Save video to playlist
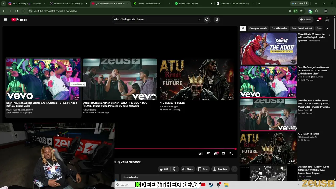The width and height of the screenshot is (336, 189). pos(203,169)
